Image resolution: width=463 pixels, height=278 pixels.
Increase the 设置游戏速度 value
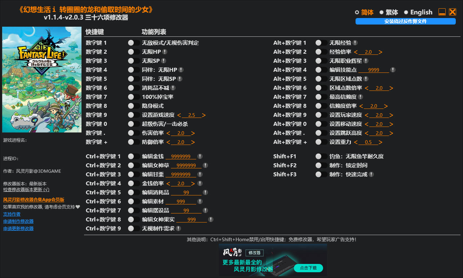click(204, 115)
